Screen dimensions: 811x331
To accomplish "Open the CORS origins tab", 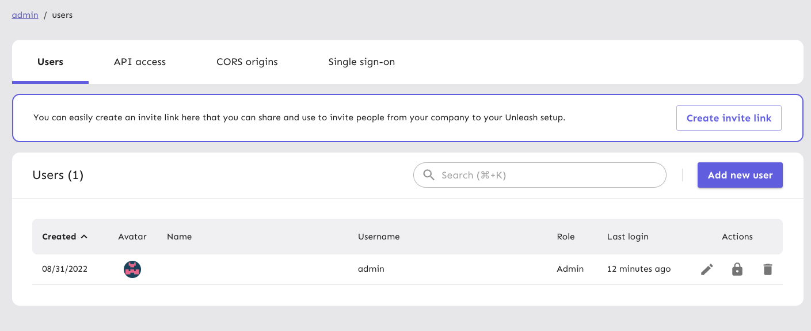I will pyautogui.click(x=247, y=62).
